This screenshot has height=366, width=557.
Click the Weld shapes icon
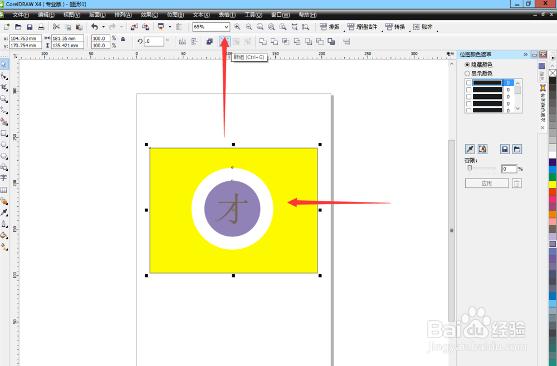point(263,42)
